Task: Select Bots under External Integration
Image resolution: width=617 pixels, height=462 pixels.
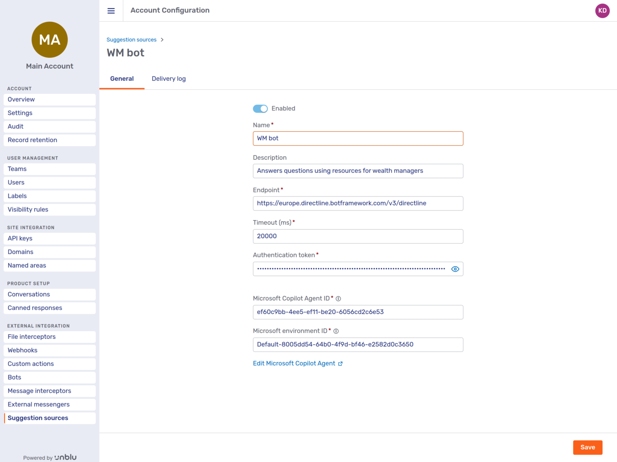Action: tap(14, 377)
